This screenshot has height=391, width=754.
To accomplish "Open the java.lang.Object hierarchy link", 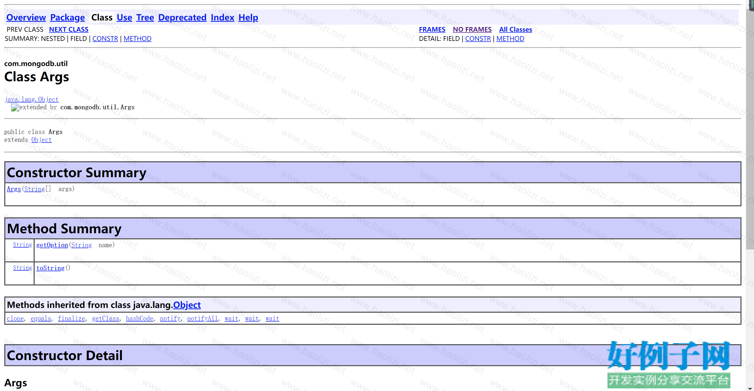I will [x=32, y=99].
